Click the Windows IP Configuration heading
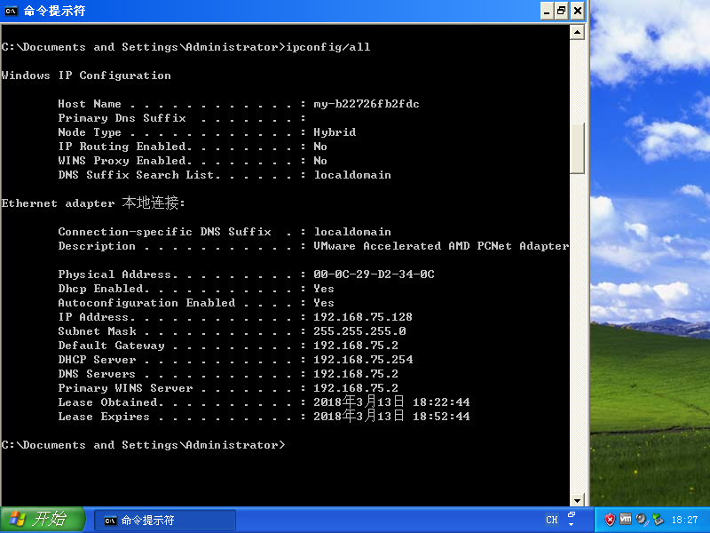Screen dimensions: 710x533 coord(86,76)
